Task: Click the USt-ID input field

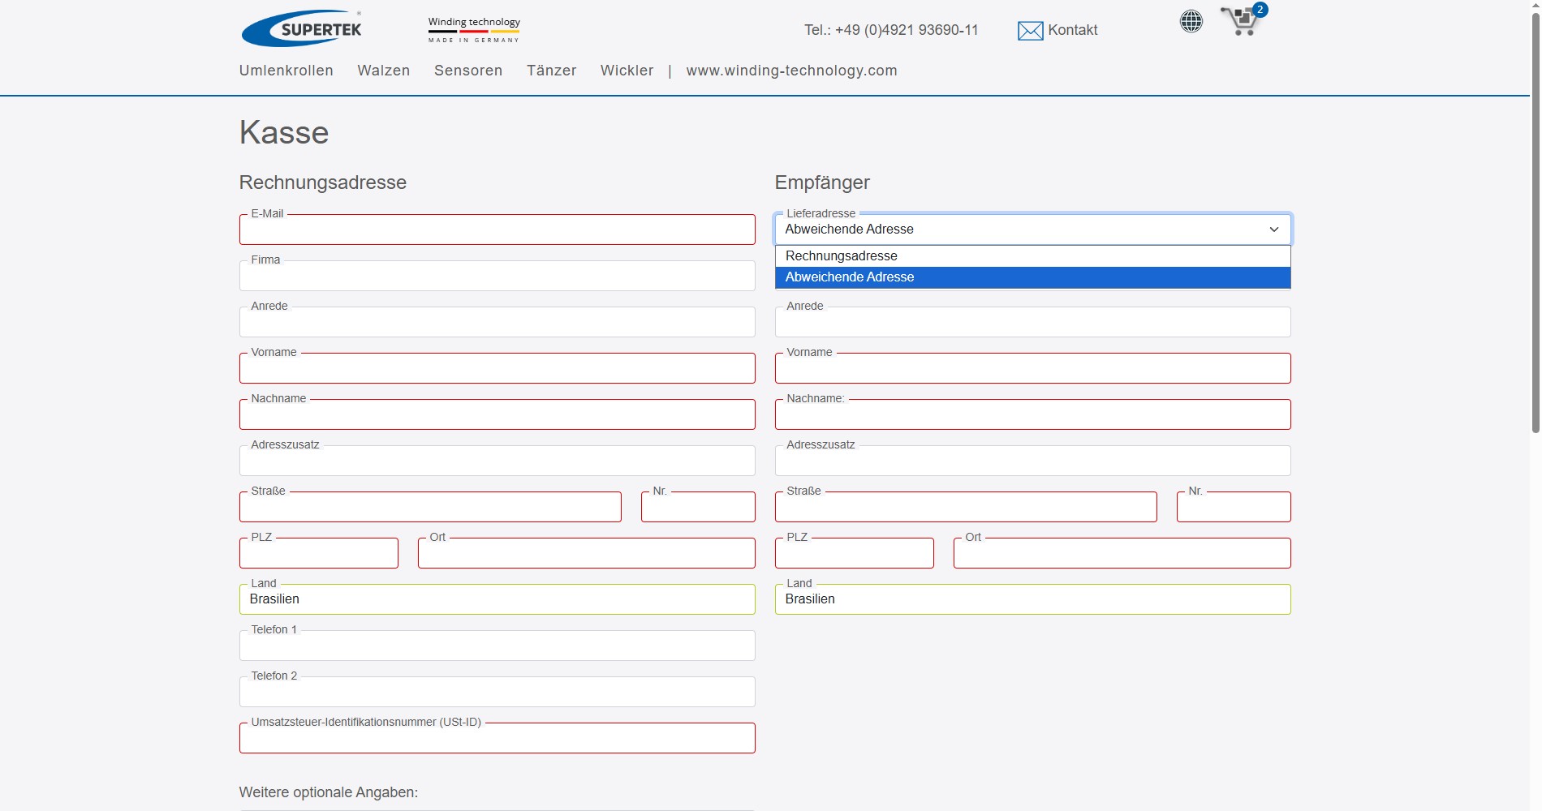Action: coord(497,739)
